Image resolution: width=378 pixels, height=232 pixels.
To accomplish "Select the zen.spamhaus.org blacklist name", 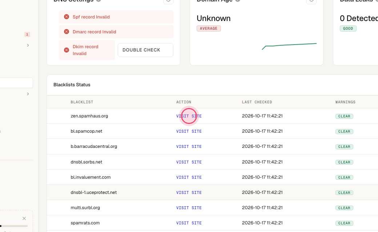I will [89, 116].
